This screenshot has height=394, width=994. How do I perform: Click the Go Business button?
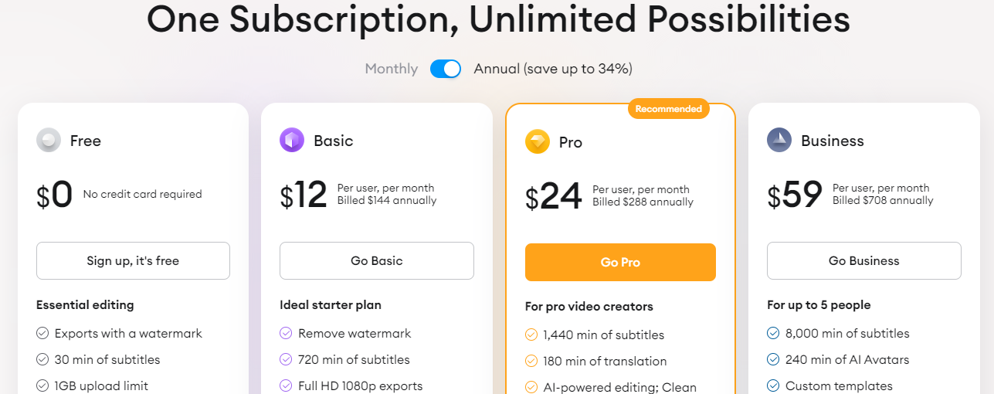click(864, 261)
